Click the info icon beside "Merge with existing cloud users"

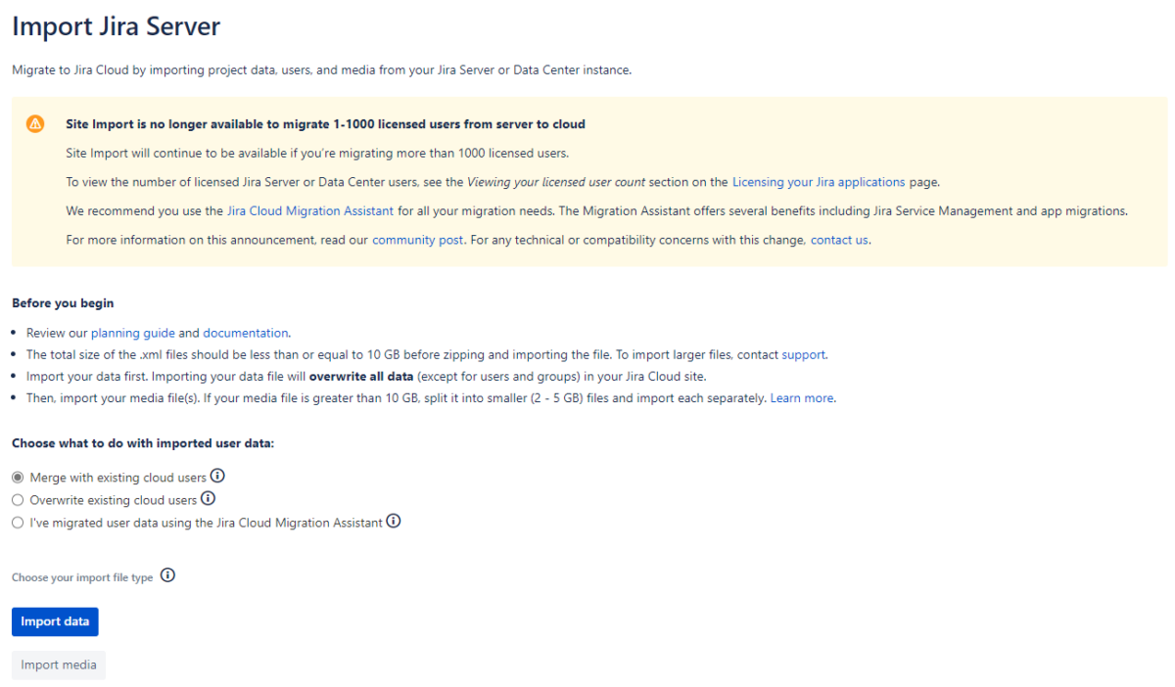(x=217, y=476)
